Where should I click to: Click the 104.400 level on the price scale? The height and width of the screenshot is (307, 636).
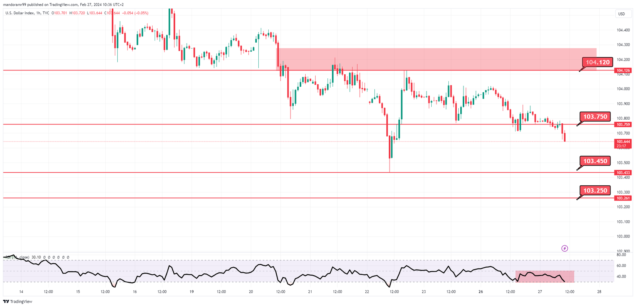click(x=623, y=30)
